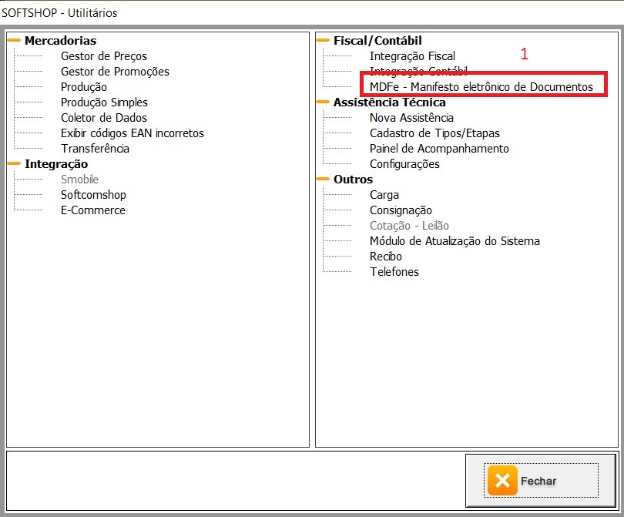Open Gestor de Promoções

pos(115,72)
